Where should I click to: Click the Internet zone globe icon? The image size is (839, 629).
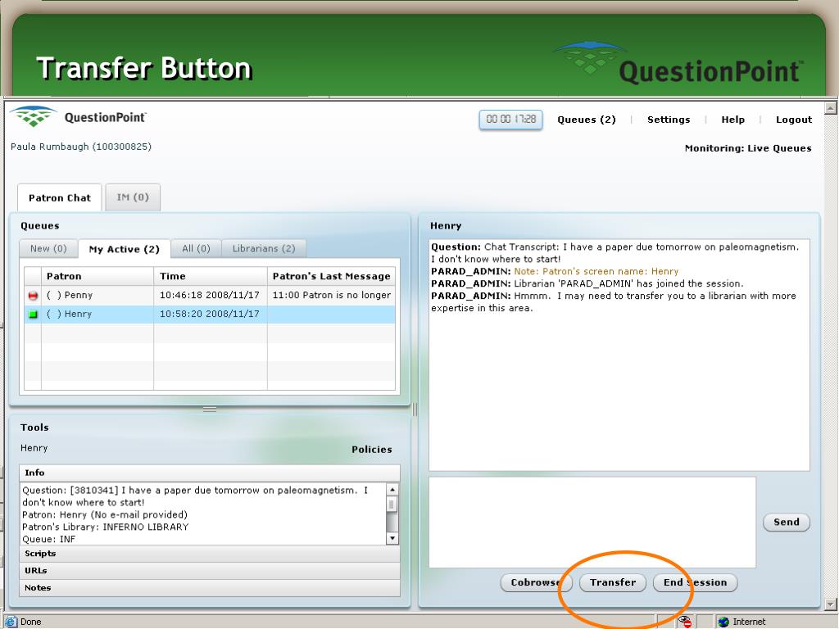(723, 622)
